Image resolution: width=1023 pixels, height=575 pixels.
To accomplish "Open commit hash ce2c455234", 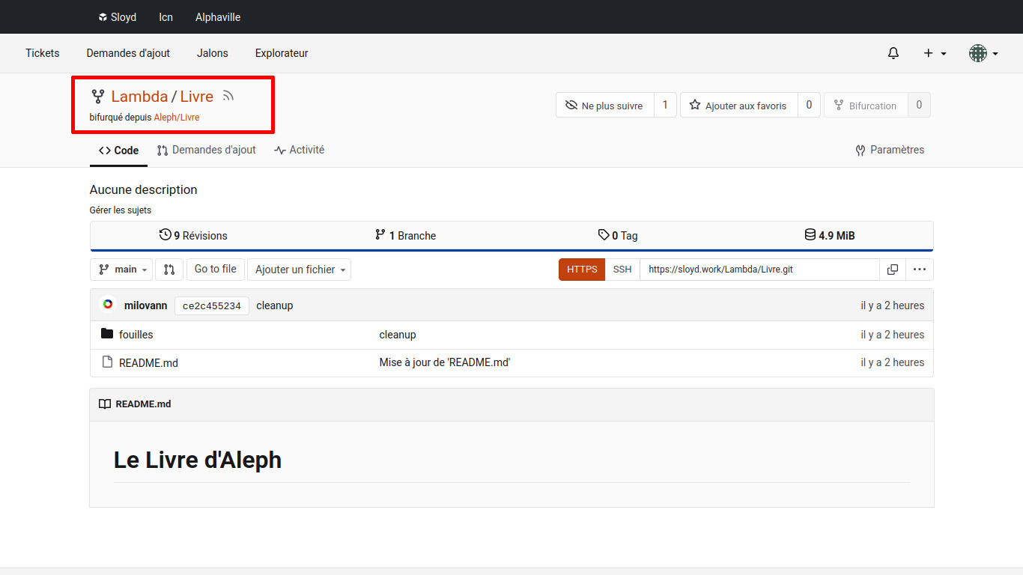I will click(211, 305).
